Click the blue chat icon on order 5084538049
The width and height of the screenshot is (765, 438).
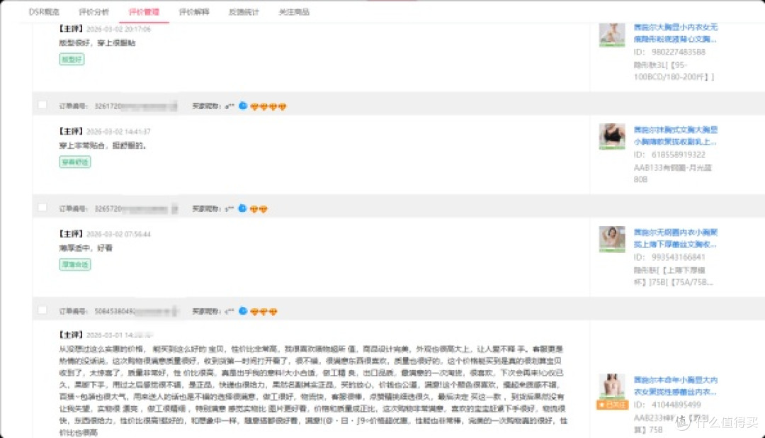coord(242,310)
